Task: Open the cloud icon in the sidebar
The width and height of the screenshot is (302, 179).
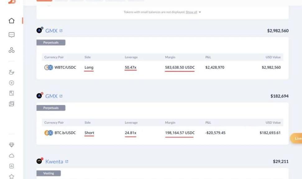Action: [11, 155]
